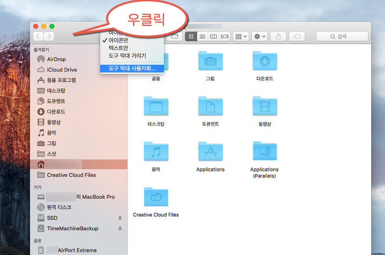
Task: Focus the 검색 search field
Action: click(x=342, y=37)
